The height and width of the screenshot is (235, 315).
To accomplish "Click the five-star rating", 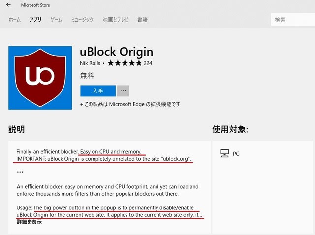I will click(125, 63).
